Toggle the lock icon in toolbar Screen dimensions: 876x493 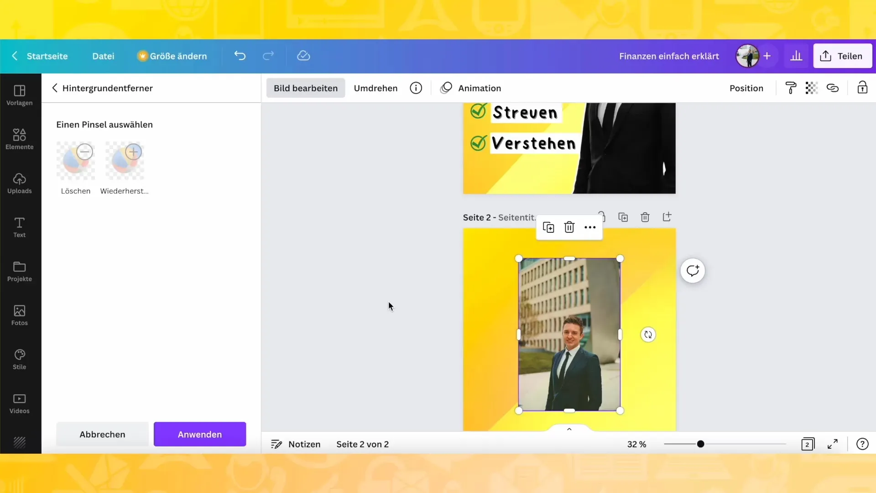[862, 88]
